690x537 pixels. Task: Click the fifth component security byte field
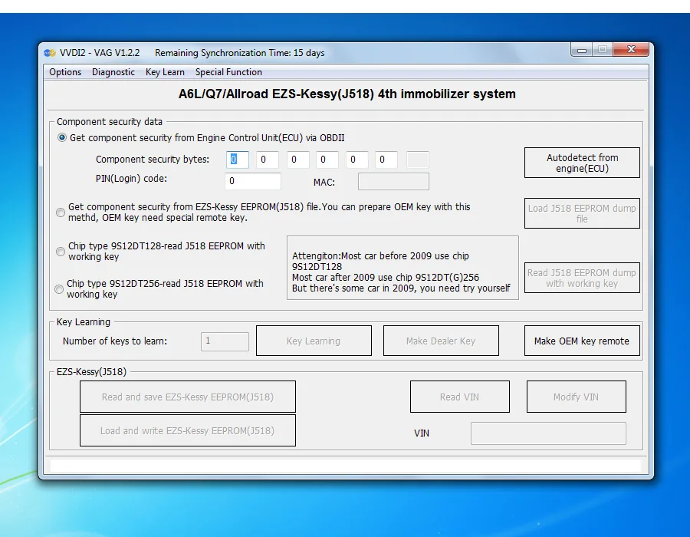(x=356, y=160)
